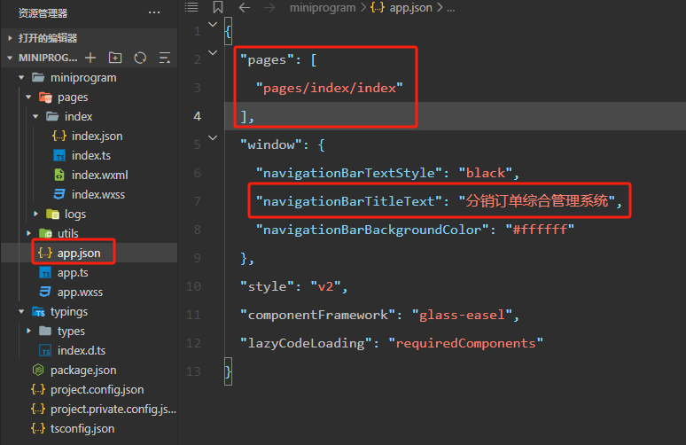Click the app.json braces icon in tree
Image resolution: width=686 pixels, height=445 pixels.
coord(45,253)
